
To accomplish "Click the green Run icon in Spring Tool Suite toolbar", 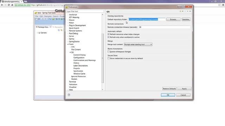I will click(62, 19).
